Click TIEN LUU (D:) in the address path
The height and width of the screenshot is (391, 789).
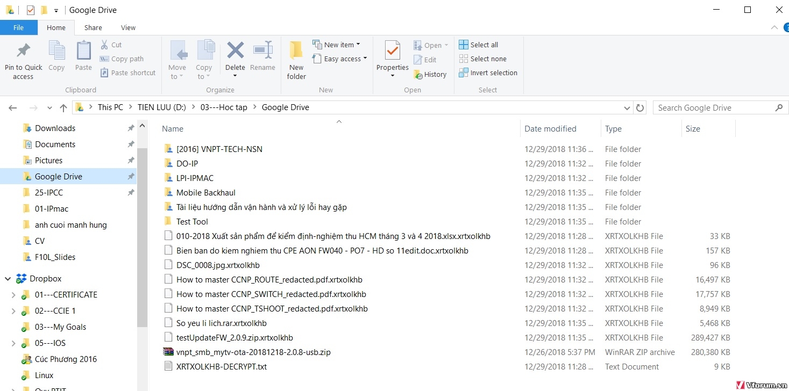[x=161, y=107]
